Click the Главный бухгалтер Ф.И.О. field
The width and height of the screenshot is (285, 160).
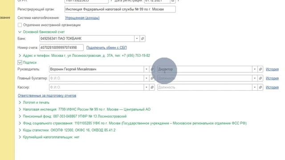click(96, 78)
